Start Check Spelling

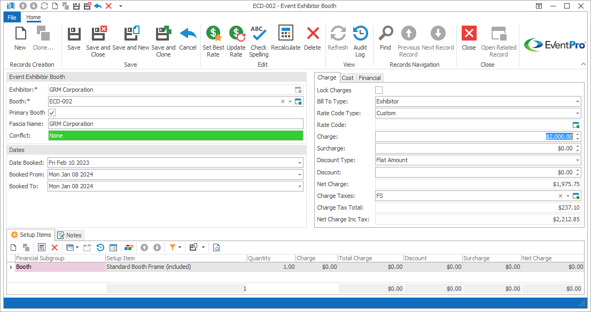point(259,42)
